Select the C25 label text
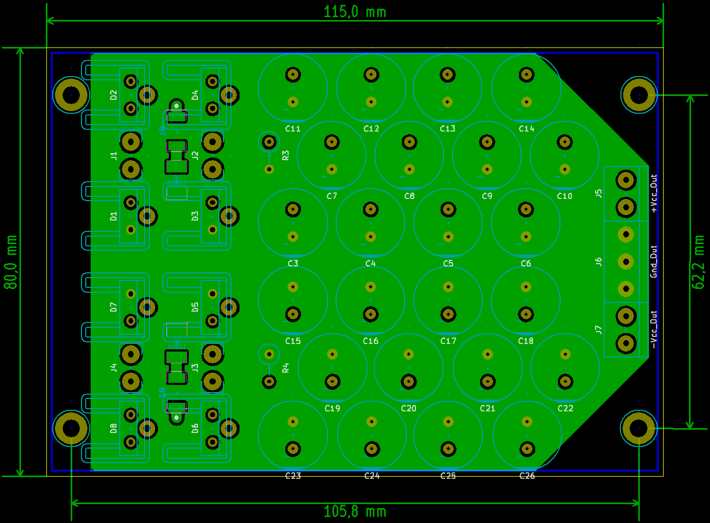Viewport: 710px width, 523px height. tap(448, 476)
